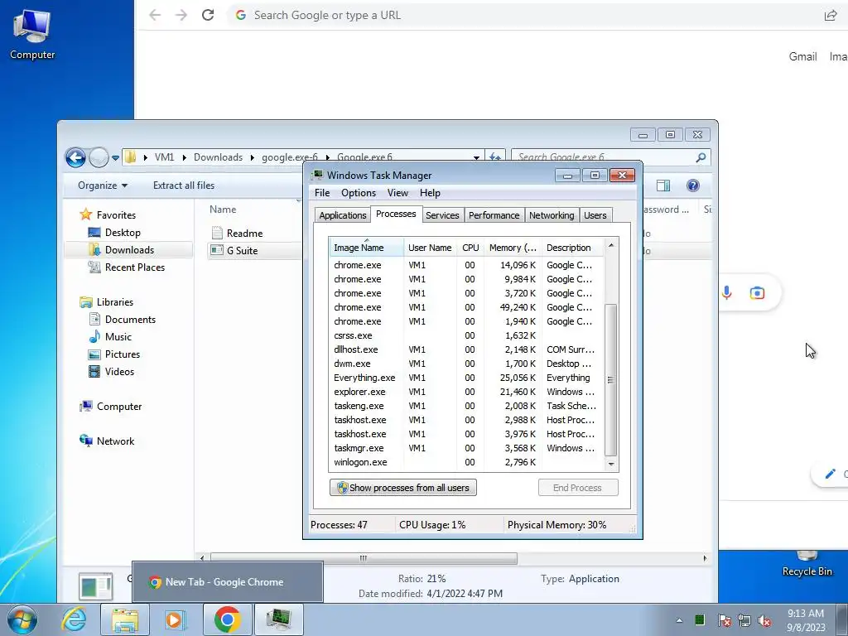This screenshot has width=848, height=636.
Task: Open the Computer desktop icon
Action: (x=32, y=33)
